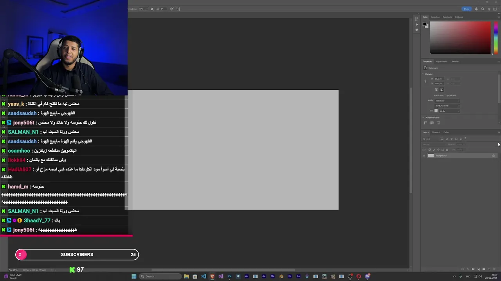This screenshot has height=281, width=501.
Task: Switch to the Swatches tab
Action: click(435, 17)
